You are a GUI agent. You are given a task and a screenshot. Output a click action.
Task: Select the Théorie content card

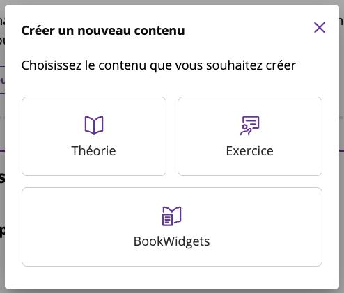coord(94,136)
